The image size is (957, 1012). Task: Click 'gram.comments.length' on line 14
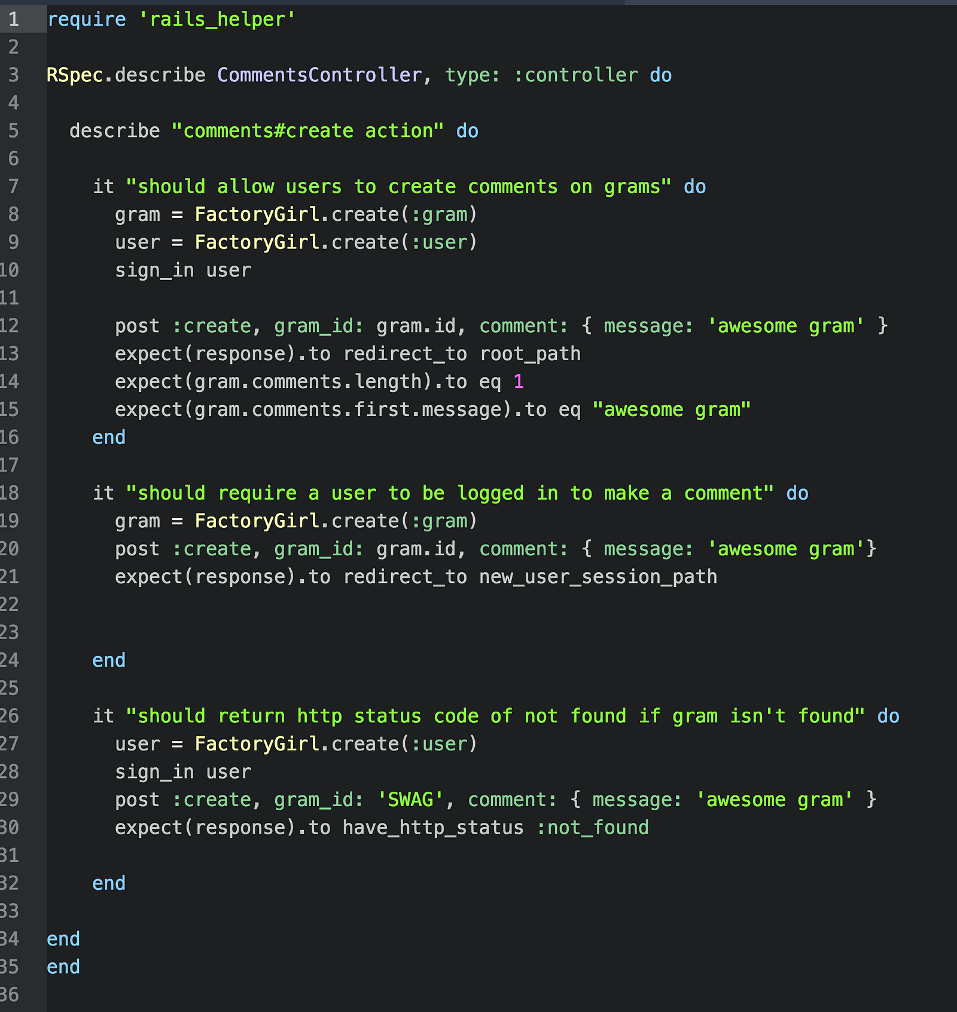(x=309, y=382)
